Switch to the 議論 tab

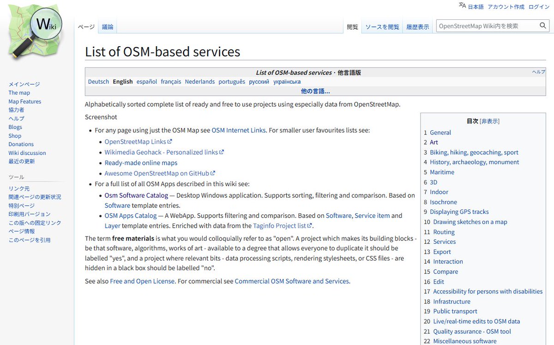[108, 27]
